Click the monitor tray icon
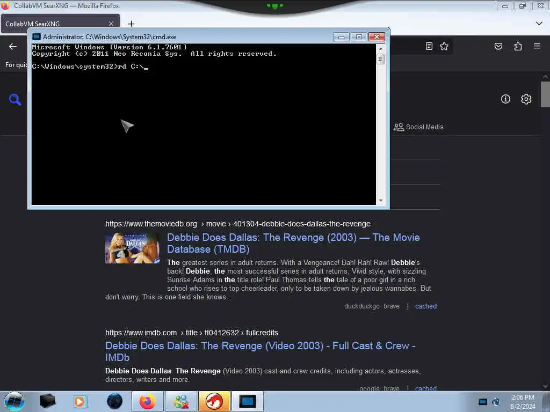This screenshot has height=412, width=550. pyautogui.click(x=483, y=402)
